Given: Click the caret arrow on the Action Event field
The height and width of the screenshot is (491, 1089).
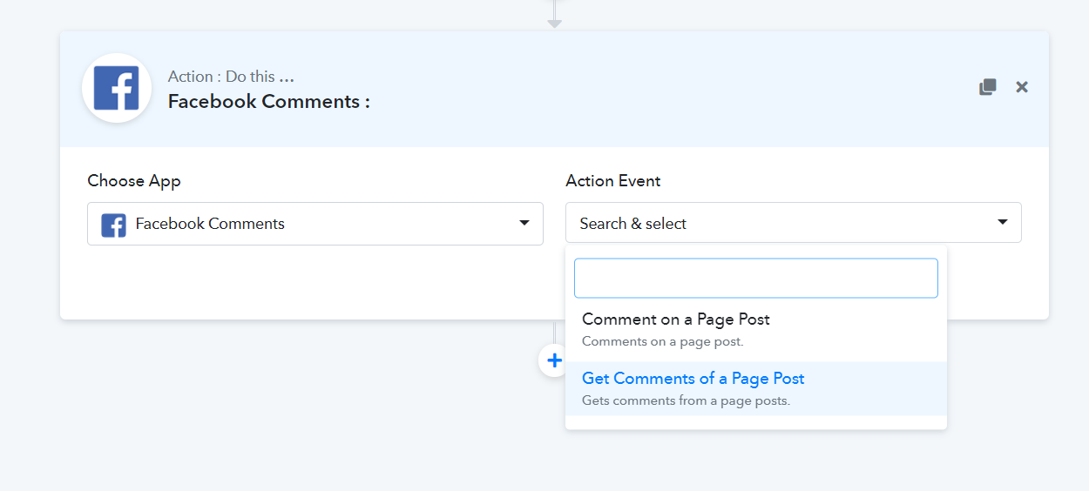Looking at the screenshot, I should (1003, 223).
